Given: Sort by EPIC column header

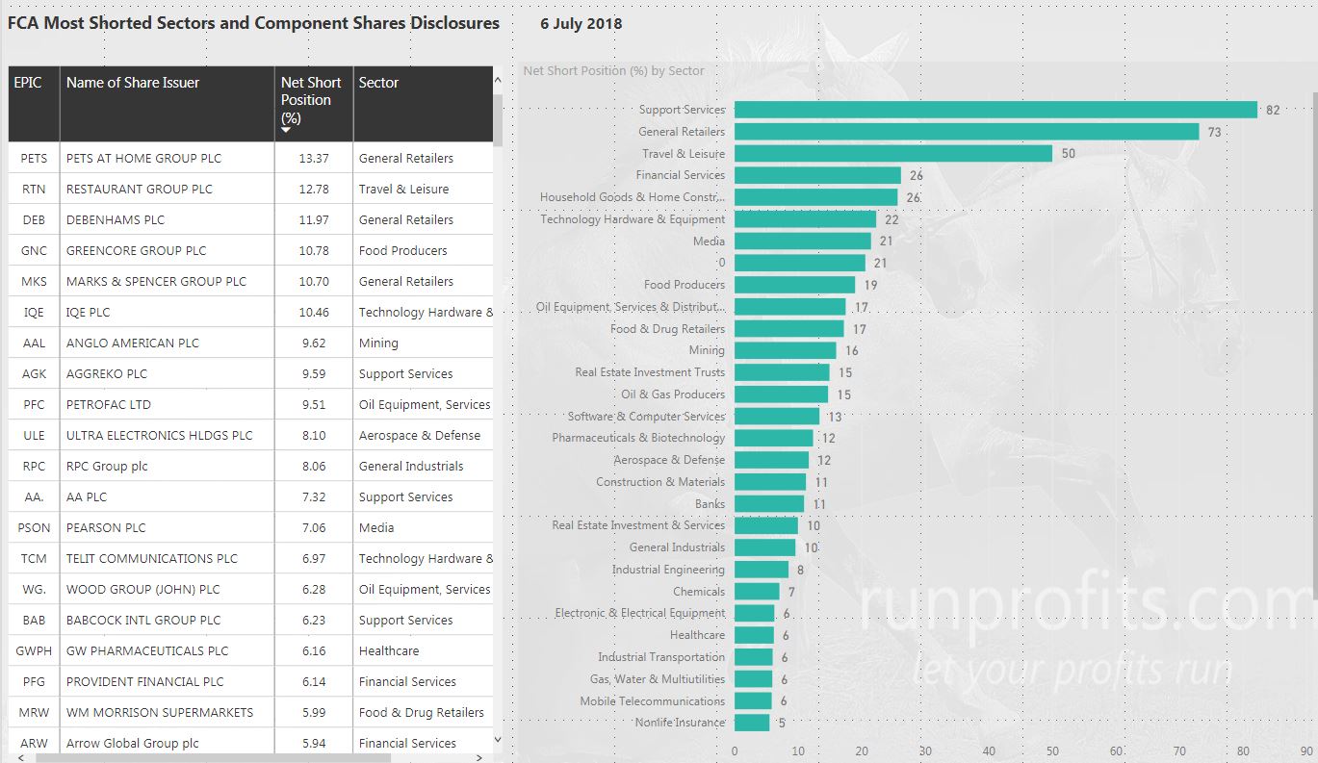Looking at the screenshot, I should pos(34,104).
